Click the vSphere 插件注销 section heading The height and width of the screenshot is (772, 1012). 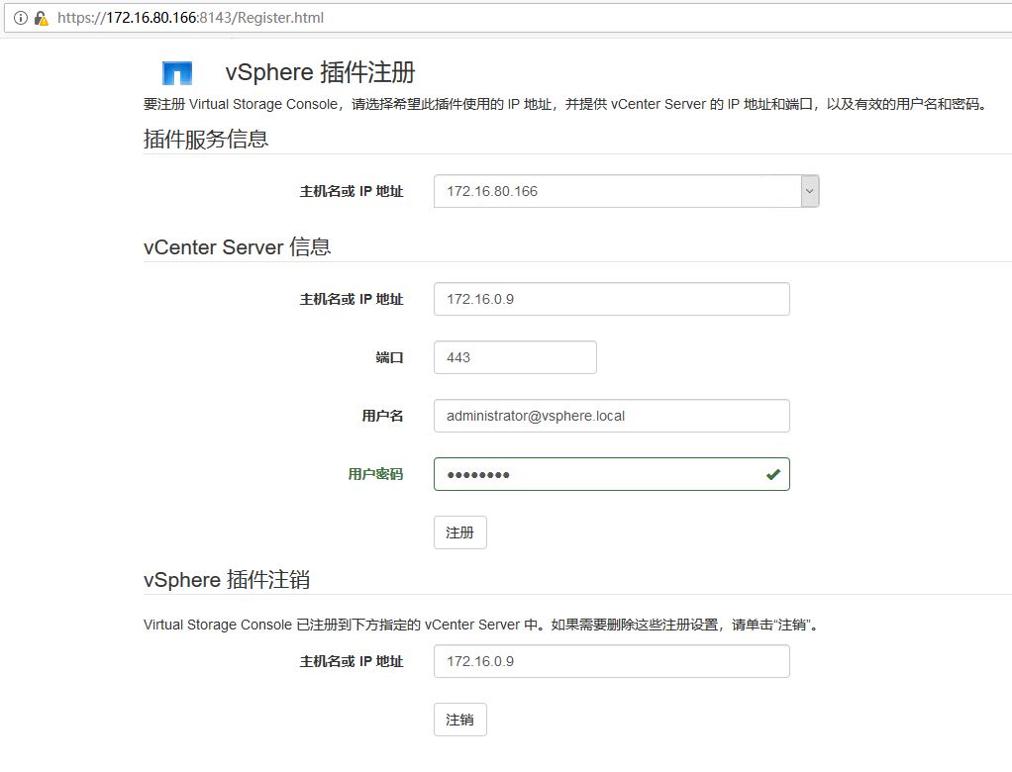[x=227, y=580]
